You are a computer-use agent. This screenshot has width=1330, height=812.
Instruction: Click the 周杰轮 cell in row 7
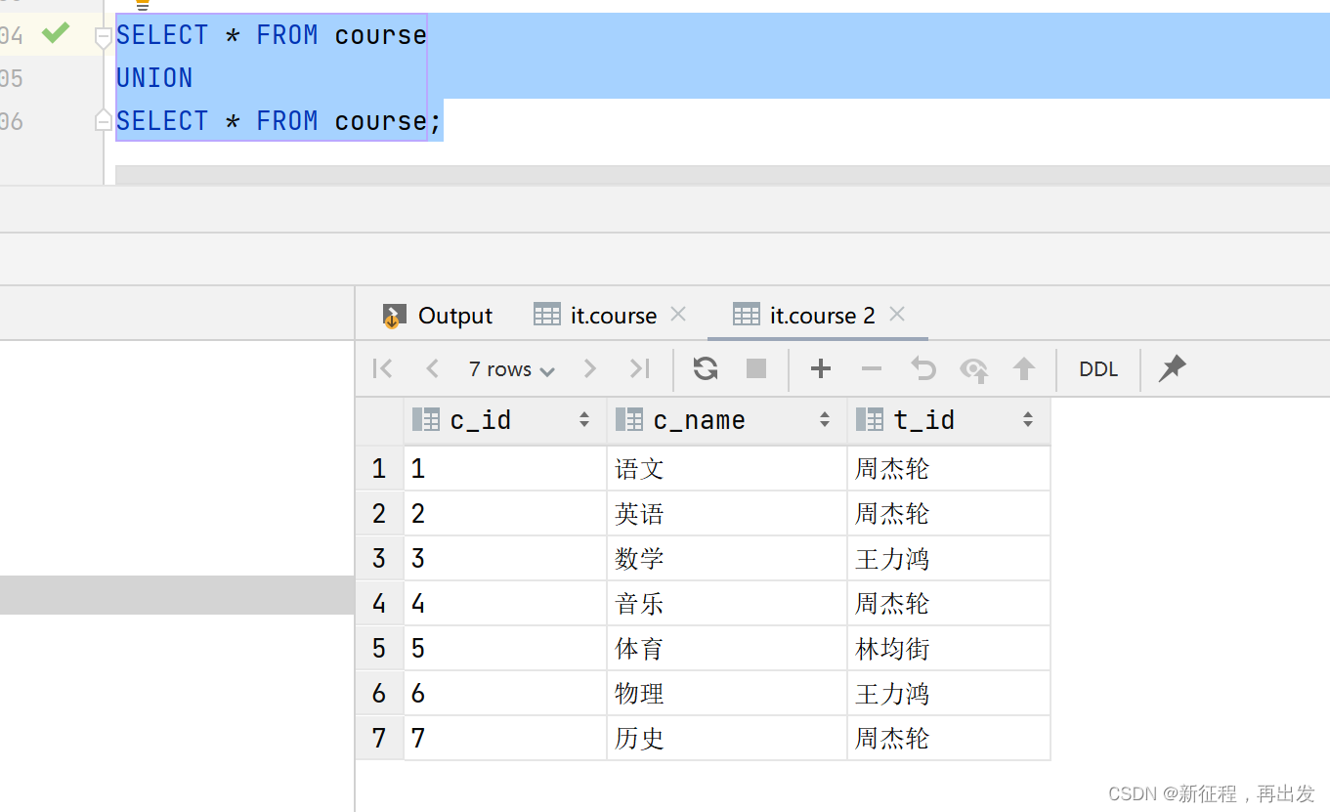949,739
